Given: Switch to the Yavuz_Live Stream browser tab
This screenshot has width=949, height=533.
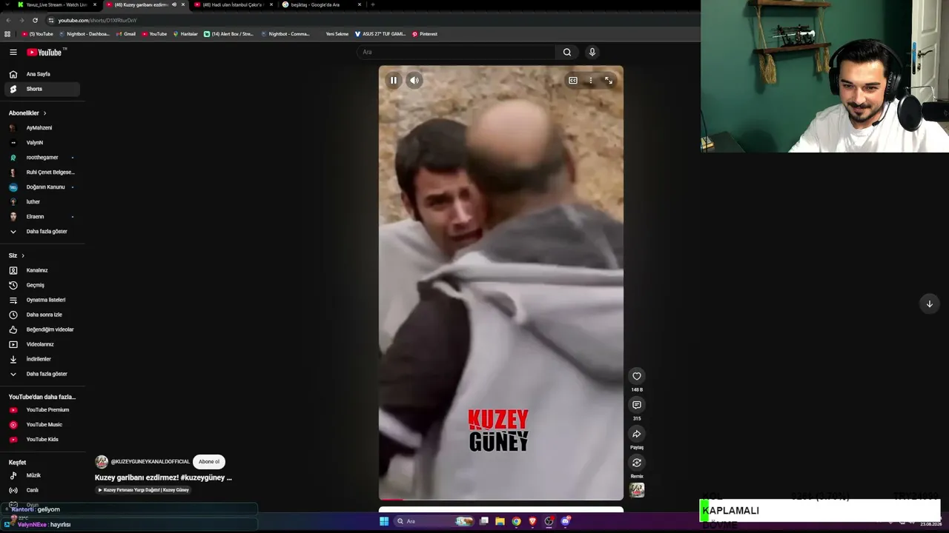Looking at the screenshot, I should [56, 4].
